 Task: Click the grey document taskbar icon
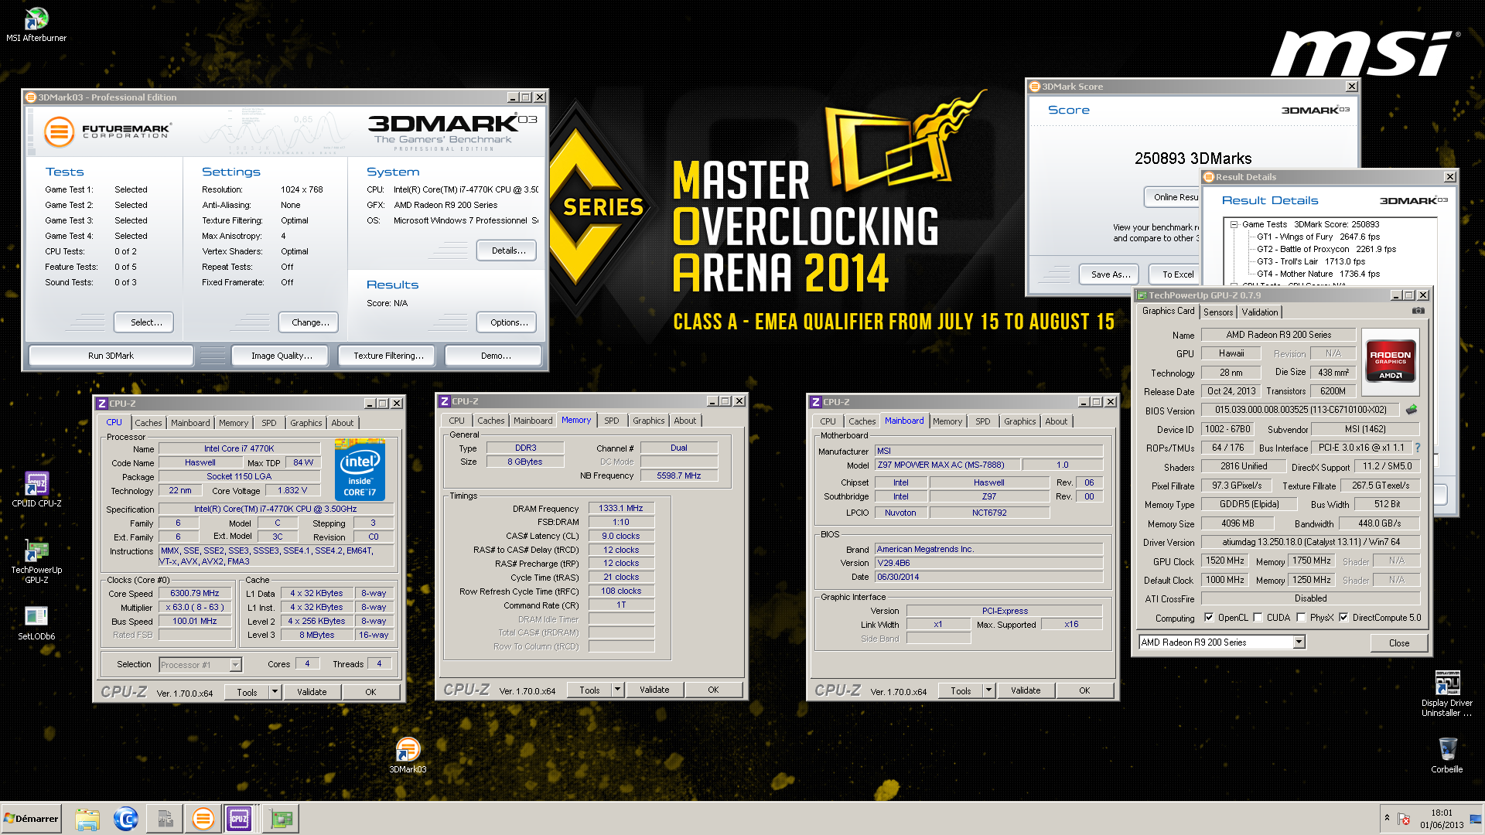tap(165, 818)
